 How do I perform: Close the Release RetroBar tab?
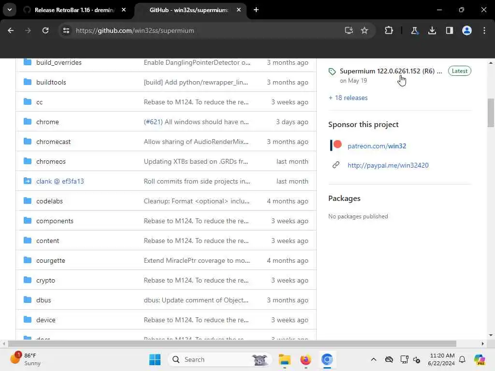pos(124,10)
